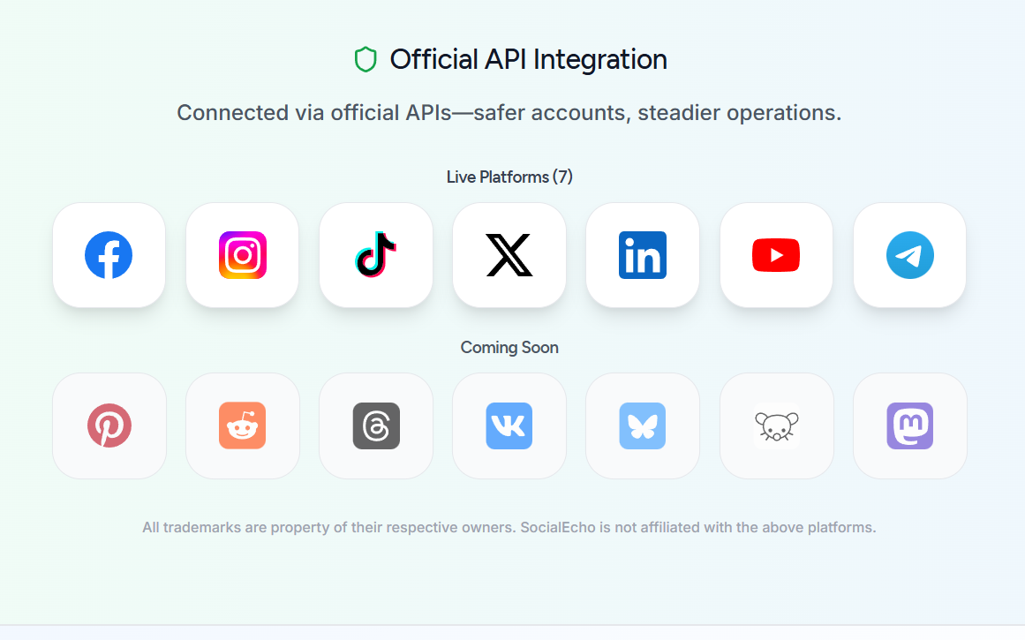1025x640 pixels.
Task: Click the green shield icon
Action: [x=366, y=59]
